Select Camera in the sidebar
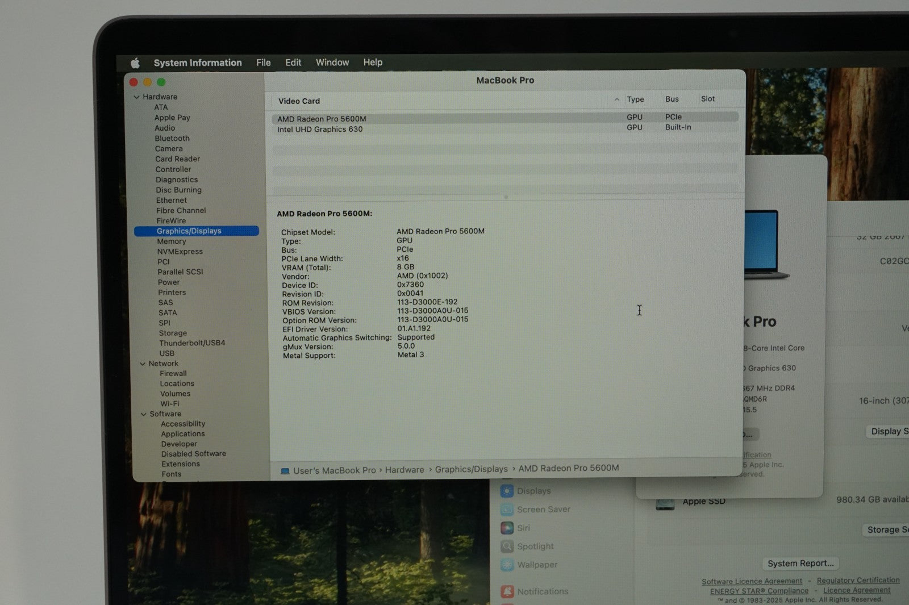 (x=169, y=149)
